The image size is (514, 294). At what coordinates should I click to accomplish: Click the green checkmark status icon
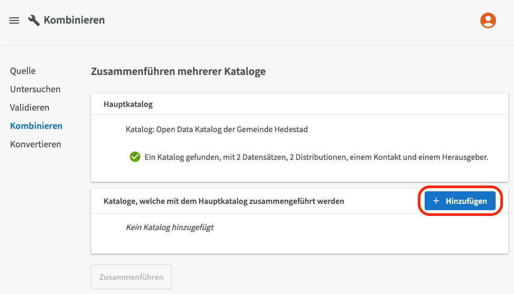[135, 157]
